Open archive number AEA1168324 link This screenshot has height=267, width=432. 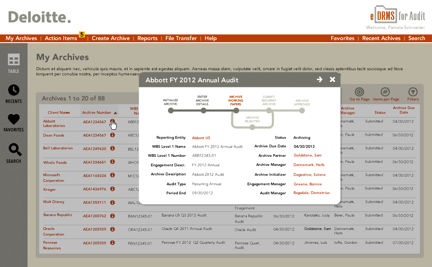94,176
